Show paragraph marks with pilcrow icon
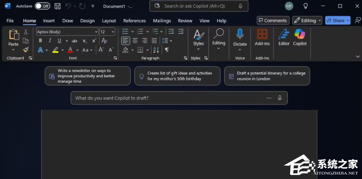 point(167,50)
